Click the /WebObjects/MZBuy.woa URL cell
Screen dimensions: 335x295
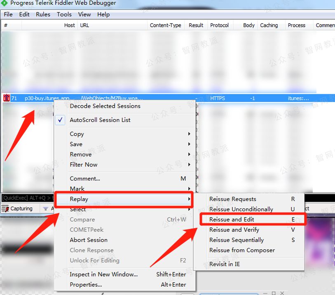click(112, 98)
